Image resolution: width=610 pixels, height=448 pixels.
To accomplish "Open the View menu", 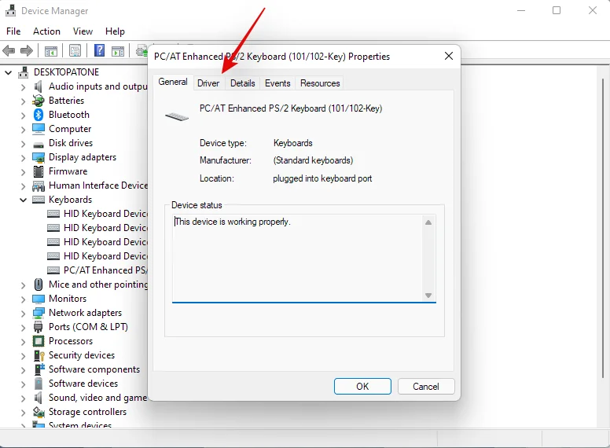I will click(83, 31).
